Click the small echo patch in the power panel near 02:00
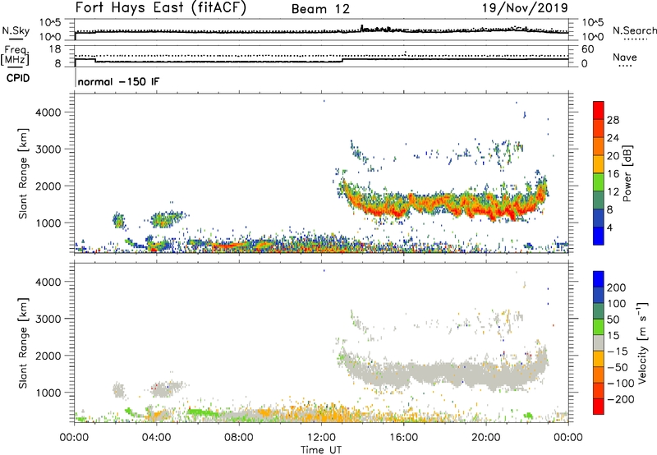This screenshot has height=455, width=657. (x=118, y=220)
